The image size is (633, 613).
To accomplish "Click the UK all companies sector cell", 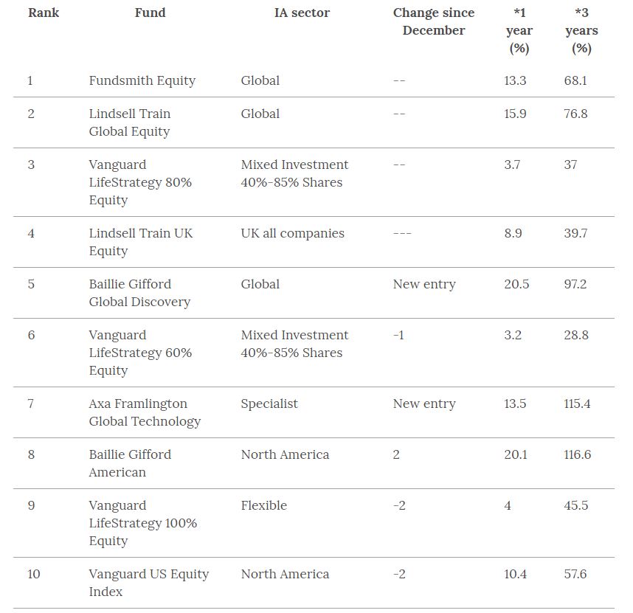I will pos(292,233).
